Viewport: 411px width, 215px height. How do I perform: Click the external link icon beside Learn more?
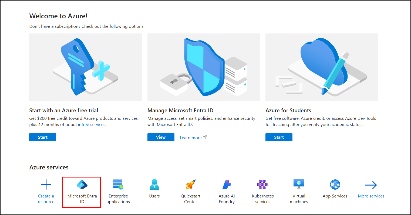[x=205, y=137]
